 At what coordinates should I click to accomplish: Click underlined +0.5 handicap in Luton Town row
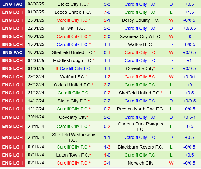(x=189, y=155)
